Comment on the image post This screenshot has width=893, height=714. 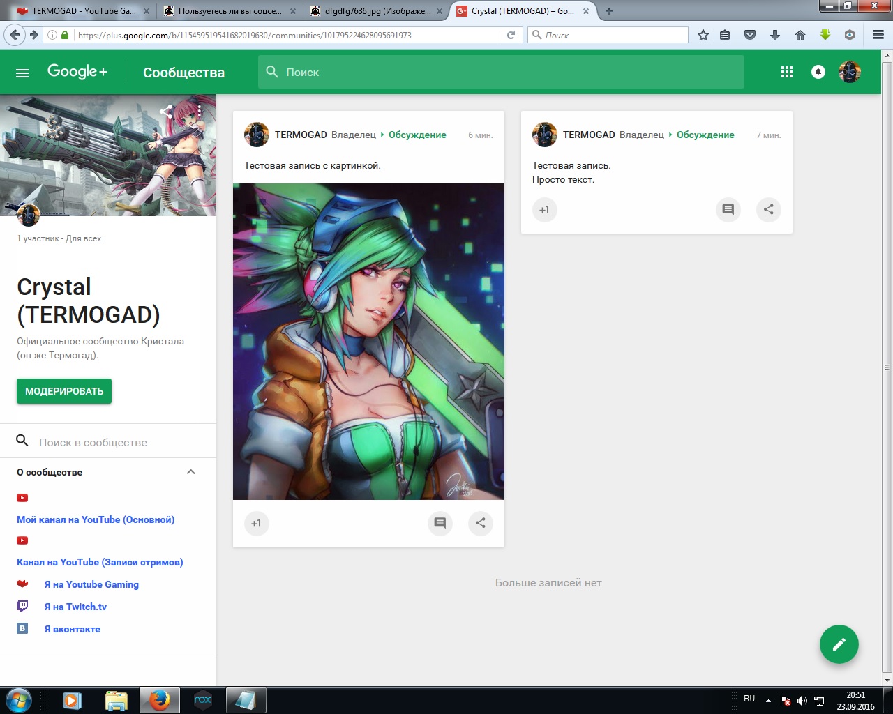[x=440, y=523]
